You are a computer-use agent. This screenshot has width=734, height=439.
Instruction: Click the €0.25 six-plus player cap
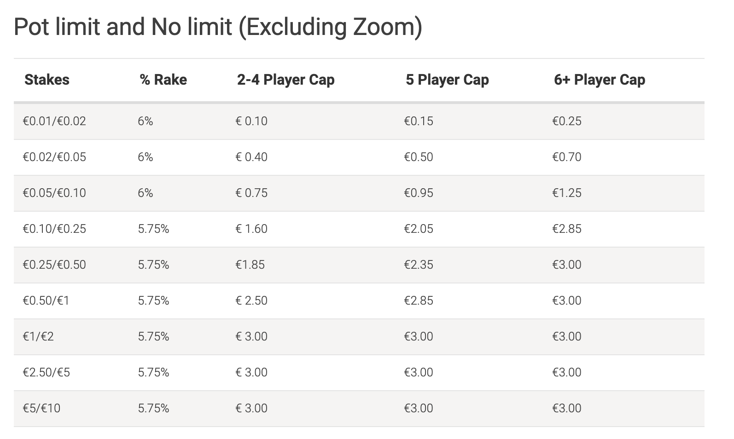click(567, 121)
